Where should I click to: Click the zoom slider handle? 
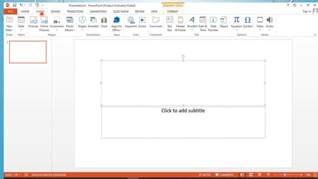[x=285, y=175]
